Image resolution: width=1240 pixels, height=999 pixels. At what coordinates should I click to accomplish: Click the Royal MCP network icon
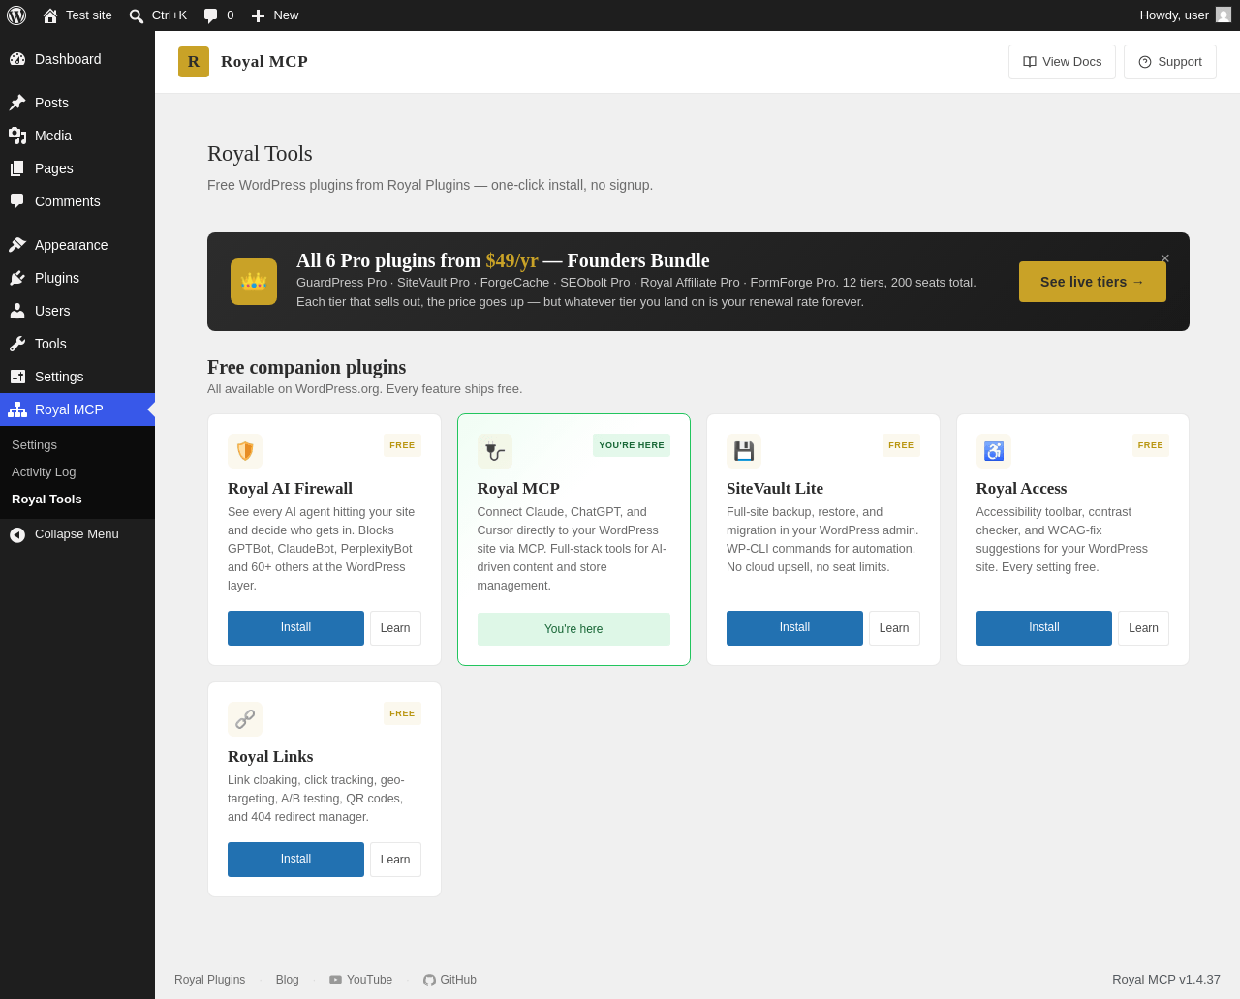(x=17, y=409)
